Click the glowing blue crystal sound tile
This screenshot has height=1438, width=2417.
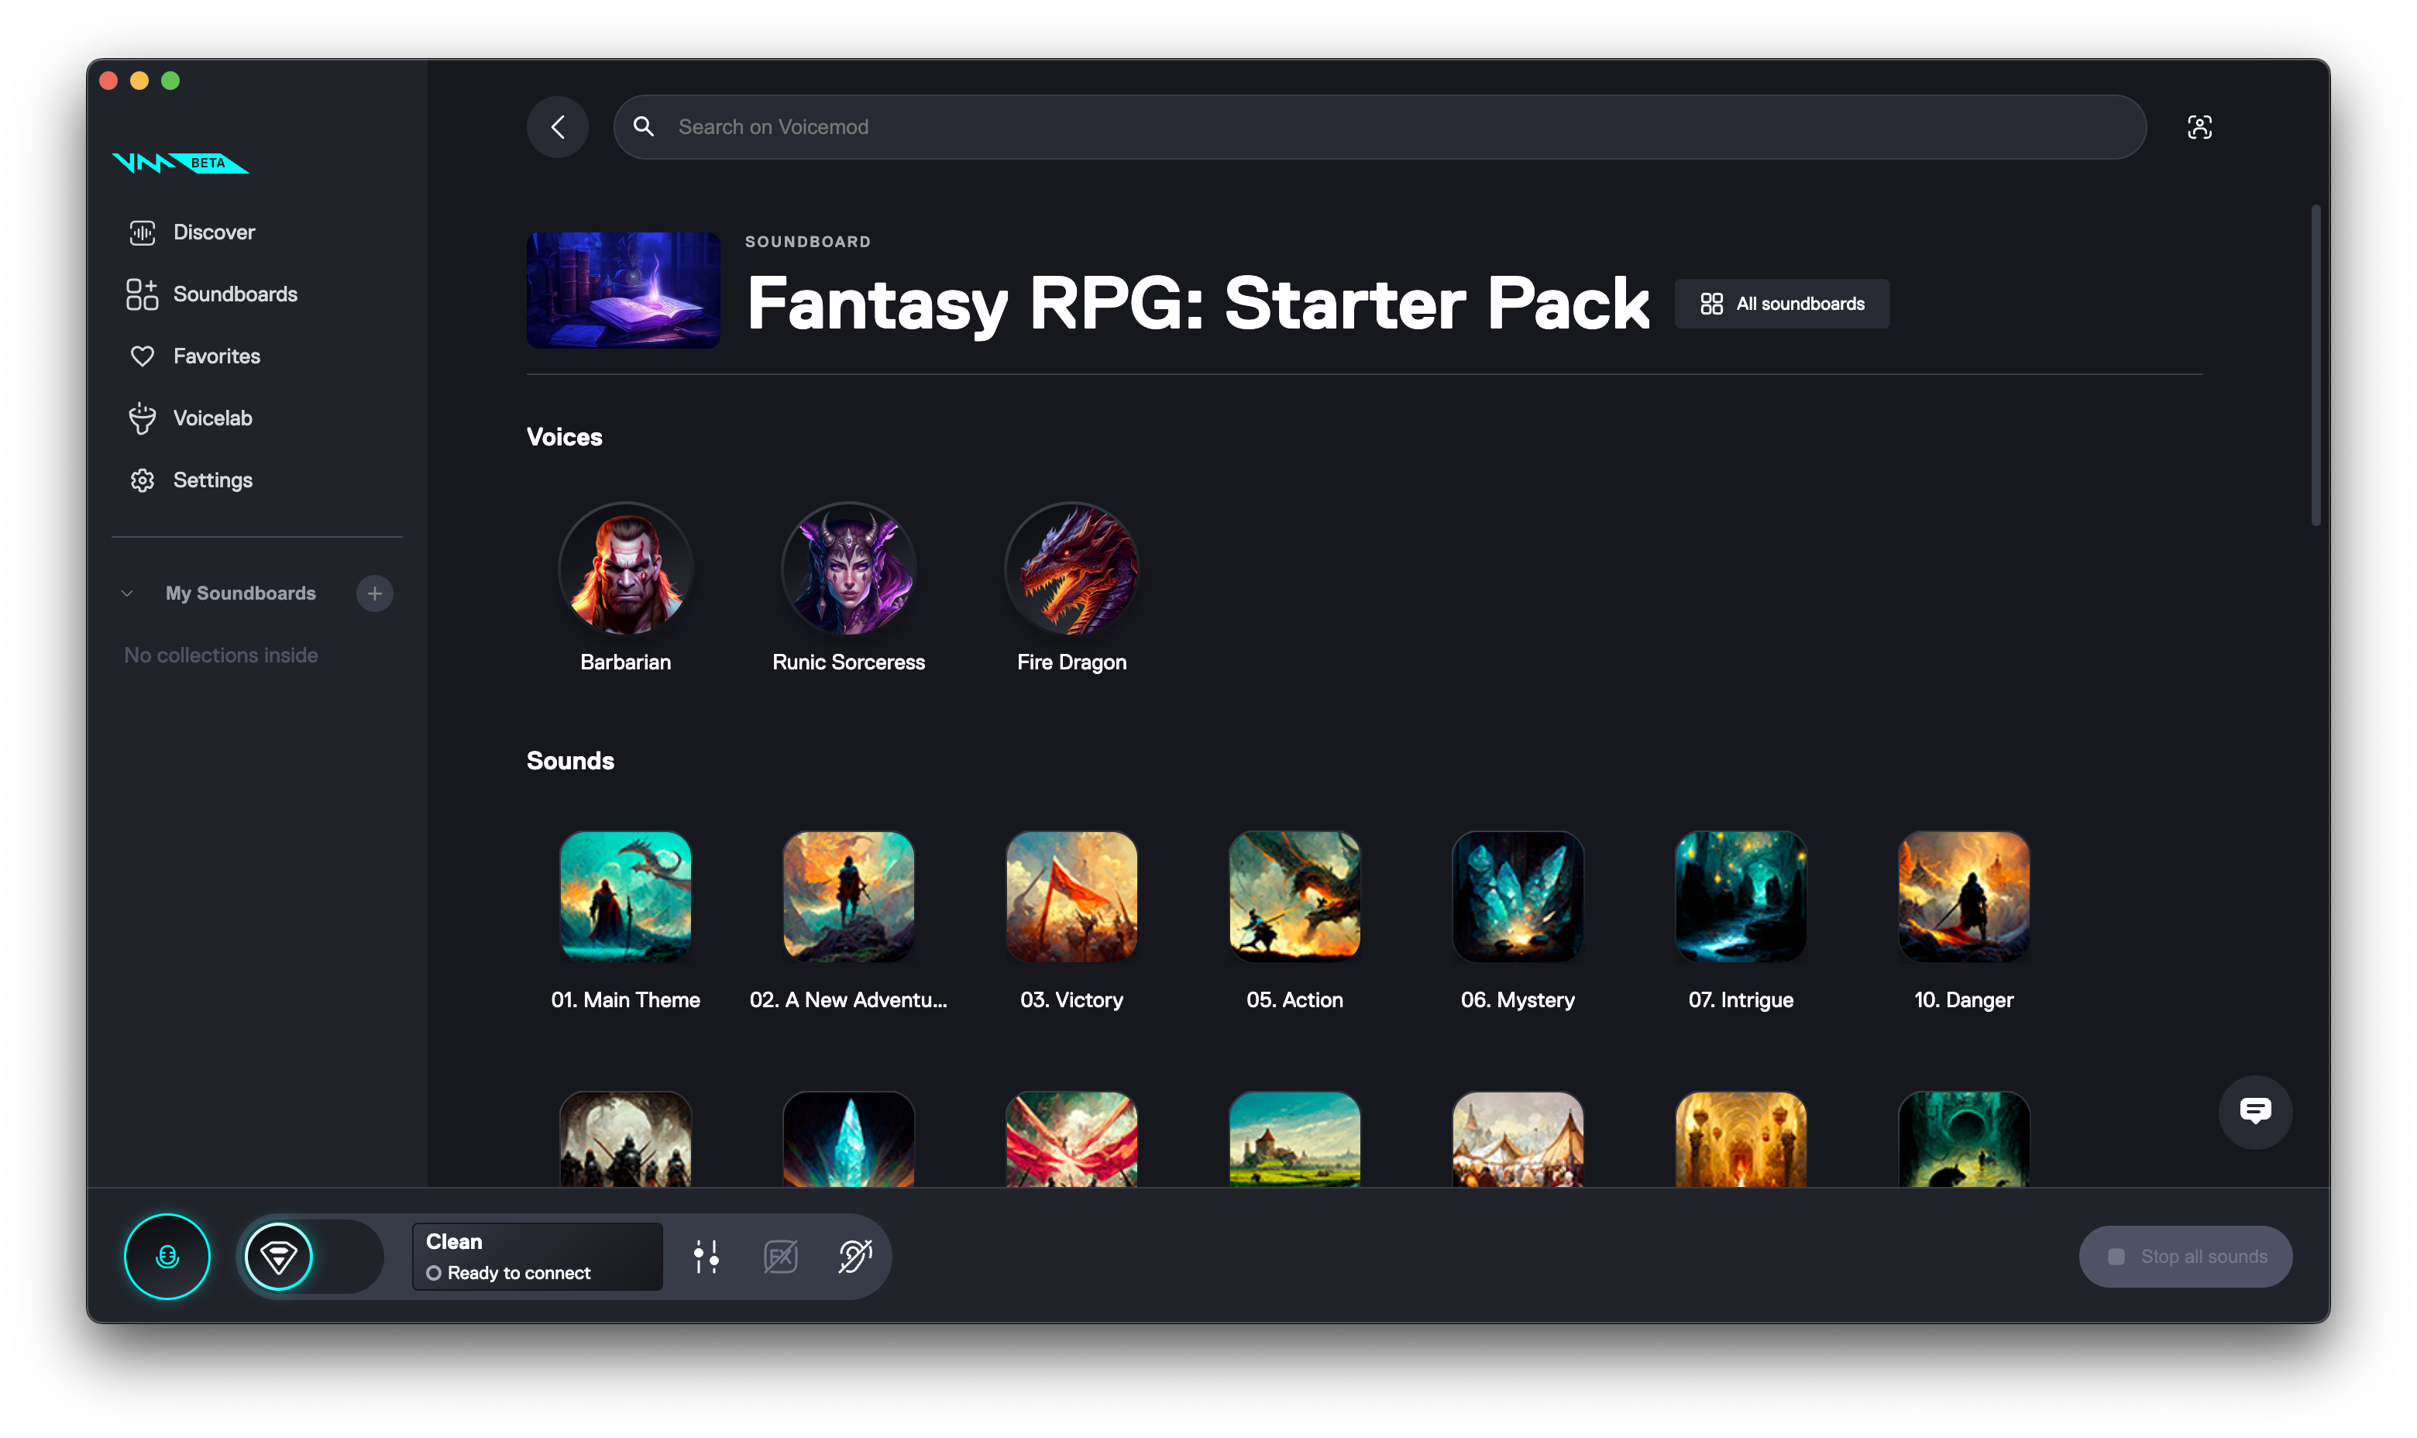[848, 1140]
